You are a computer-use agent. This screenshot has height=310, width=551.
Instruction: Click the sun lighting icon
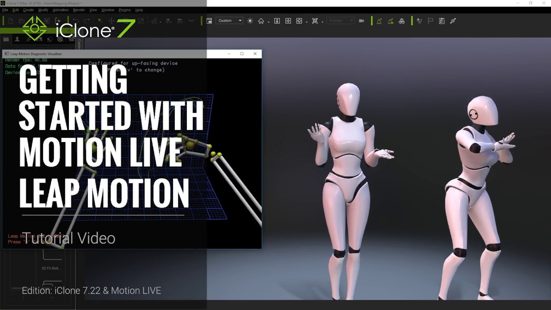[250, 21]
